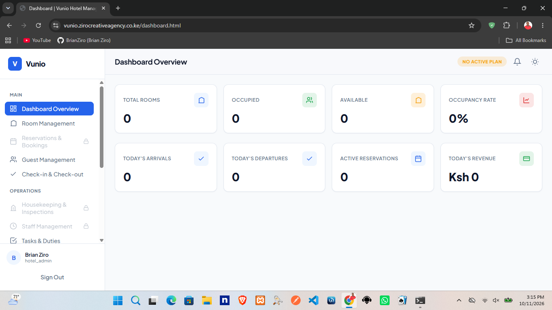The height and width of the screenshot is (310, 552).
Task: Open Staff Management sidebar item
Action: 49,226
